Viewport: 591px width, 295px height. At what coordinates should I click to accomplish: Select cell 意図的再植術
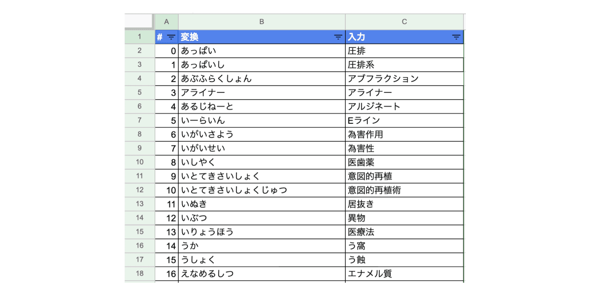pyautogui.click(x=405, y=190)
